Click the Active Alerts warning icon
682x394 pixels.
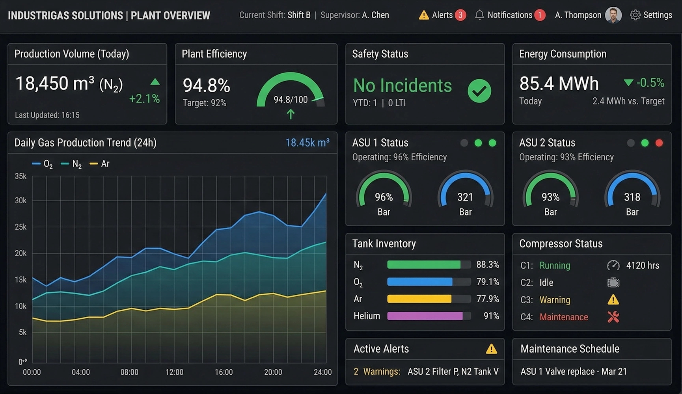[x=491, y=348]
